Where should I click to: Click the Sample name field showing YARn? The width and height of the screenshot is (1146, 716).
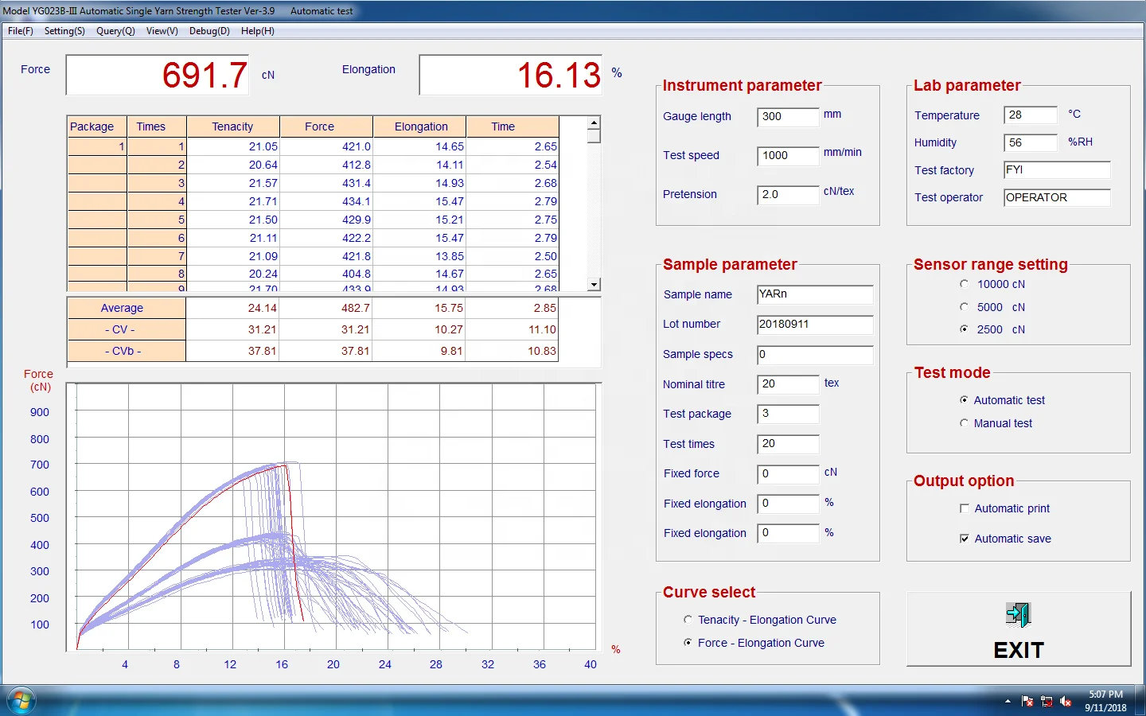pos(813,294)
